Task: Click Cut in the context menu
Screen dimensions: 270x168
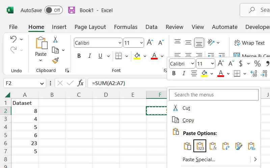Action: point(186,108)
